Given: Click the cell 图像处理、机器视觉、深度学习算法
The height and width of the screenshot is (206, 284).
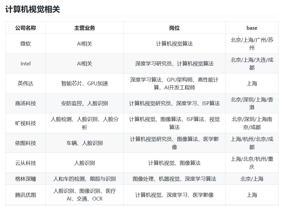Looking at the screenshot, I should point(175,179).
